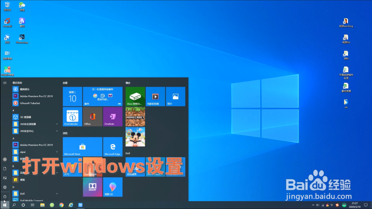Click the Dell tile group header
372x209 pixels.
pyautogui.click(x=128, y=153)
